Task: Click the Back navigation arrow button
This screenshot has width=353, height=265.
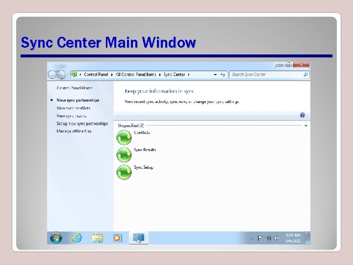Action: [52, 75]
